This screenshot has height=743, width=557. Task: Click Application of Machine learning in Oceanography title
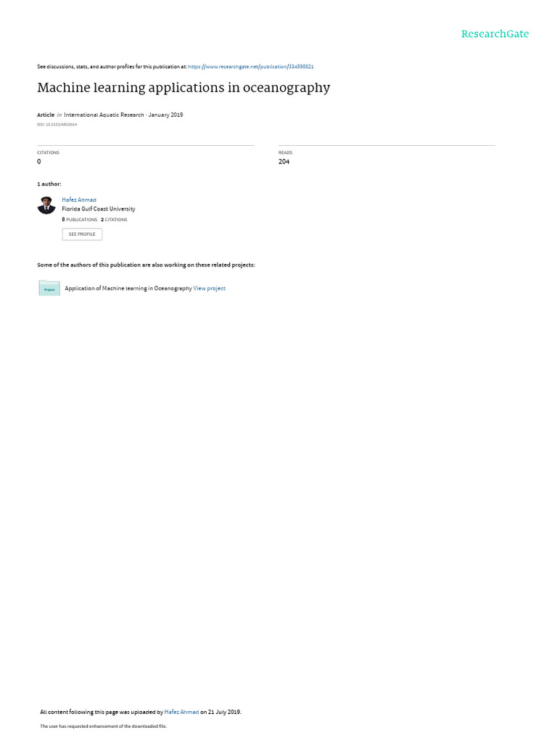(x=128, y=288)
